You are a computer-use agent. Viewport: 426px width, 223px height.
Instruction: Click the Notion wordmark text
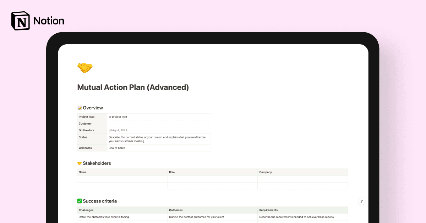pyautogui.click(x=49, y=21)
